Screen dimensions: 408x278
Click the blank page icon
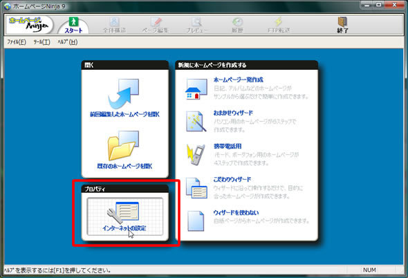tap(196, 221)
